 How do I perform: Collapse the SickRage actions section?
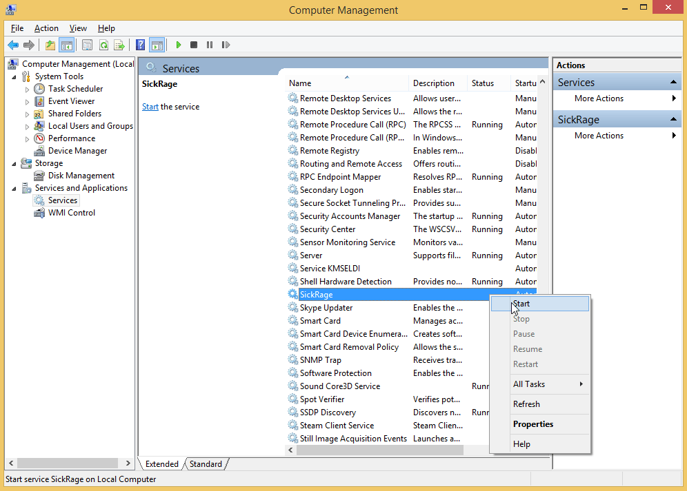pyautogui.click(x=674, y=120)
